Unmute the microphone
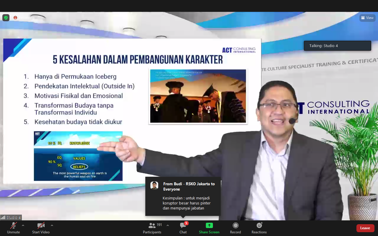 point(13,228)
